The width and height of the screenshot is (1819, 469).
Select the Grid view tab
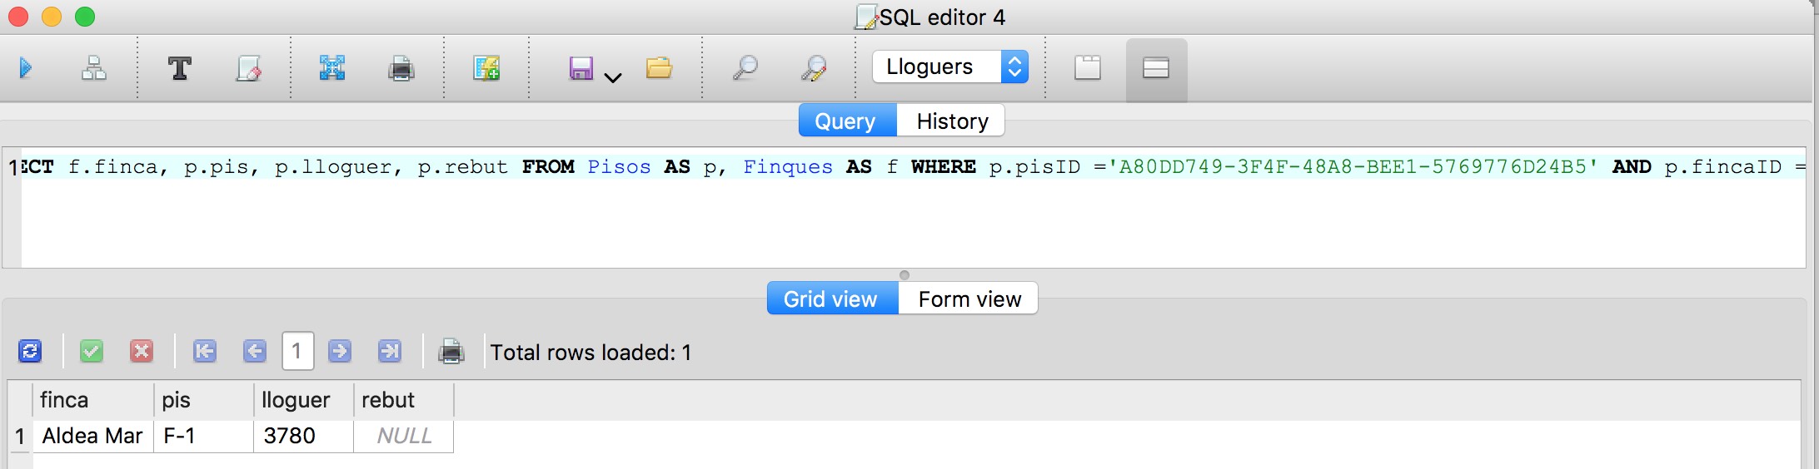click(x=832, y=299)
